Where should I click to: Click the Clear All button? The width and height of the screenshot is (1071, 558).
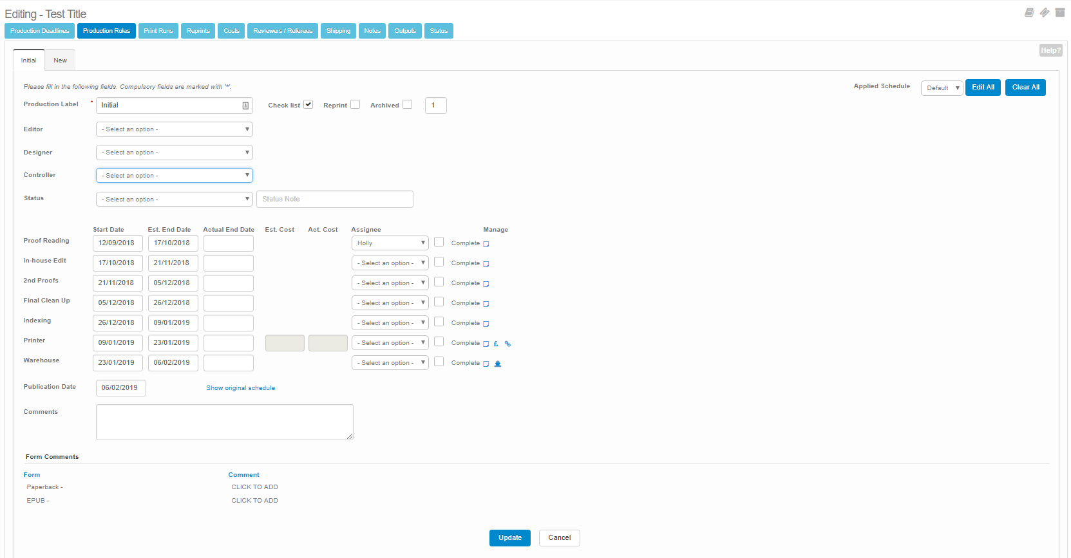[1025, 88]
